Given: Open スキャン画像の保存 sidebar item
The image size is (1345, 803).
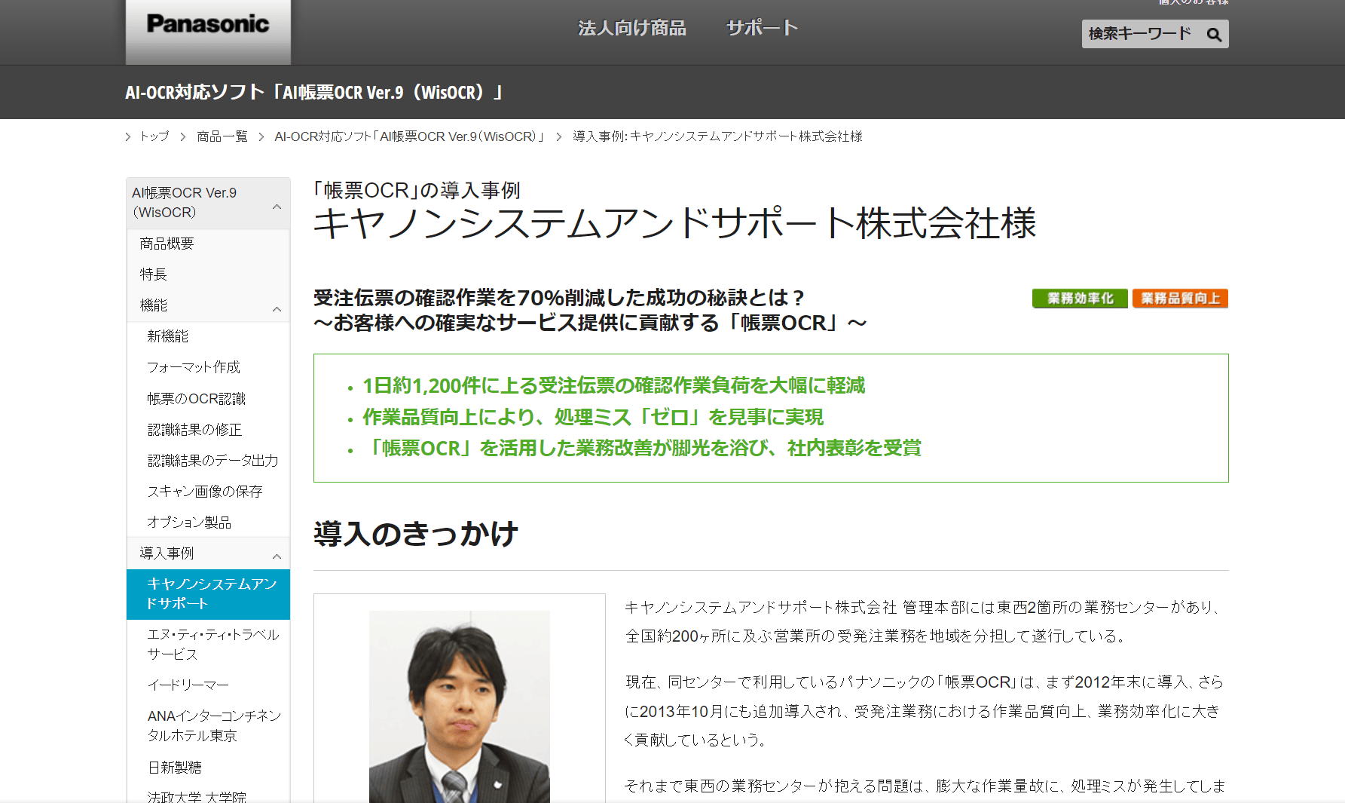Looking at the screenshot, I should tap(205, 492).
